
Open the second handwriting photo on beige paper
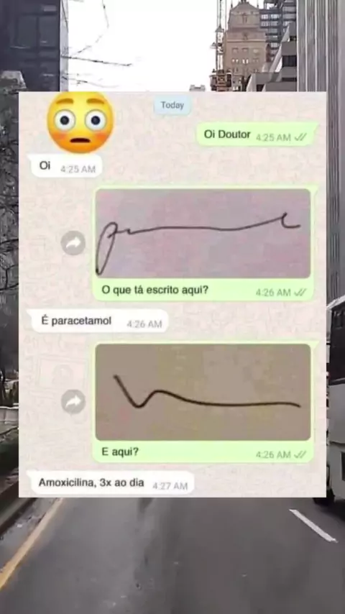pyautogui.click(x=203, y=392)
